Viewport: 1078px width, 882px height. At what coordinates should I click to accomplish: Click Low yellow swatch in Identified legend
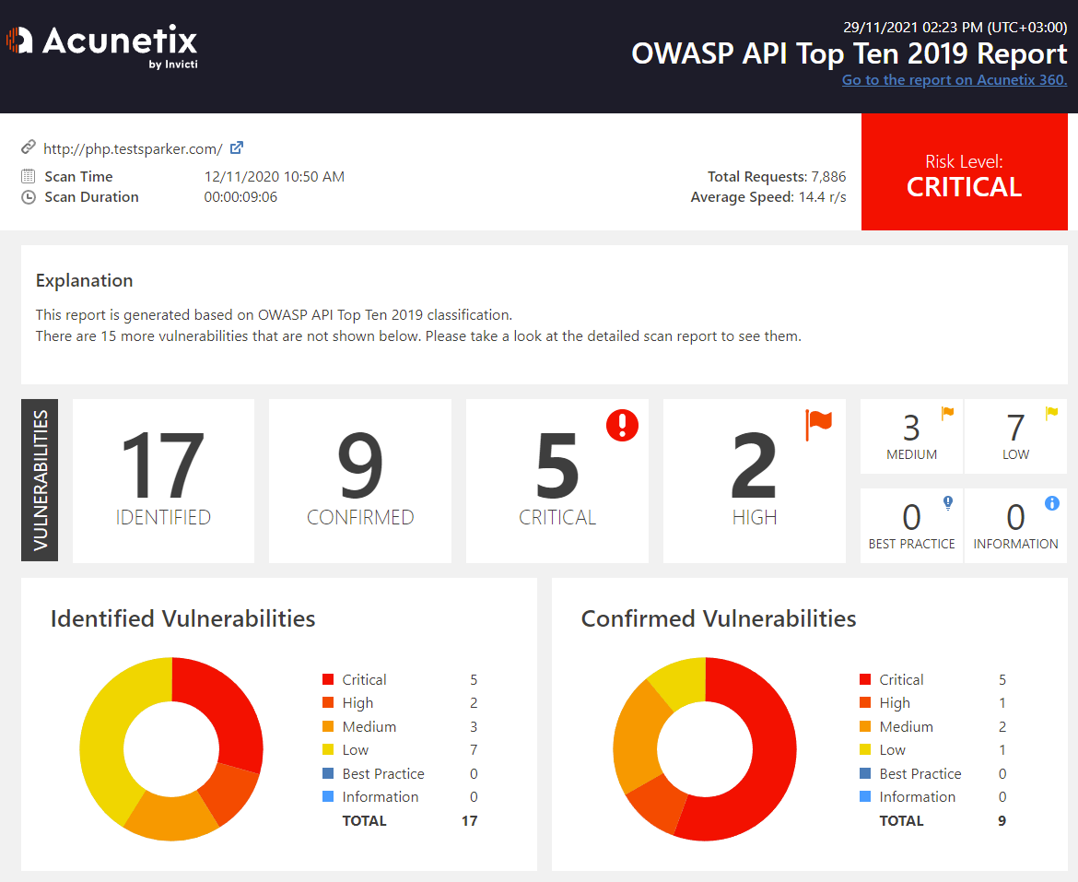click(x=328, y=749)
